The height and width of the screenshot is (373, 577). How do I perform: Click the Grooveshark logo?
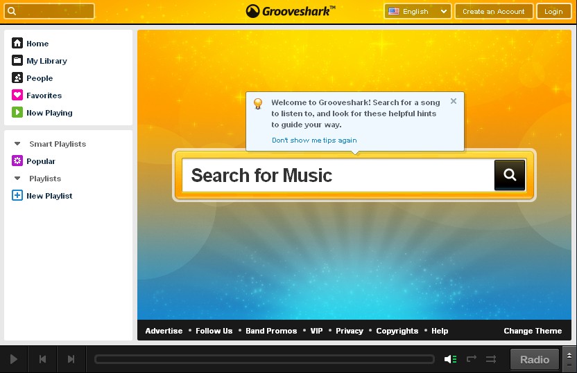(x=291, y=11)
